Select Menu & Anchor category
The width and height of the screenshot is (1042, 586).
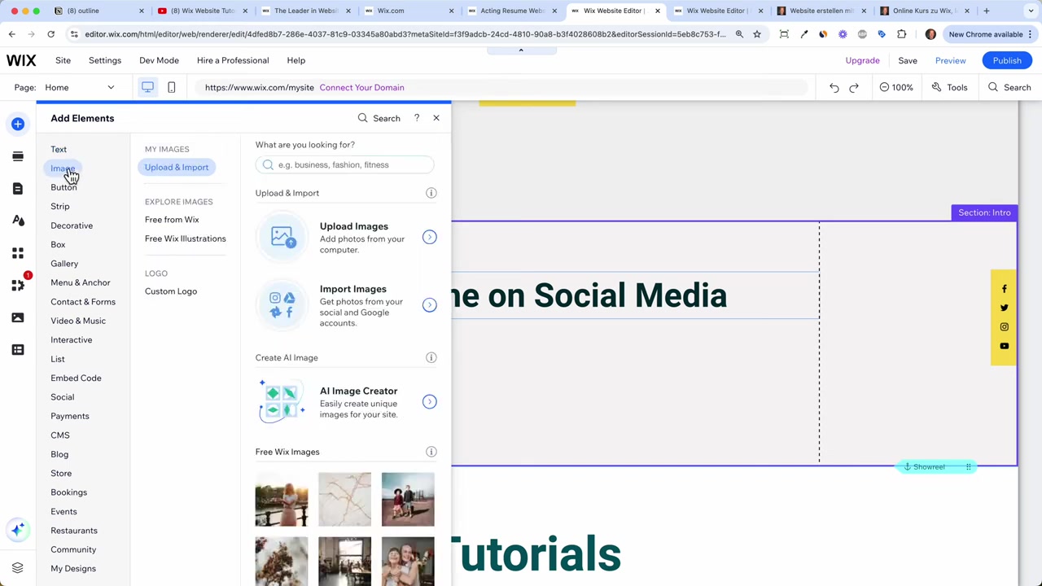pos(81,282)
